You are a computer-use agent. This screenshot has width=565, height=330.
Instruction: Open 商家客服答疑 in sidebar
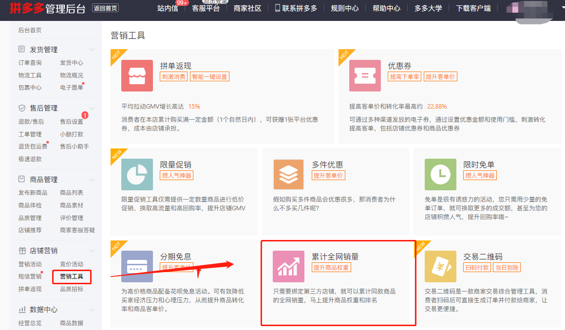[77, 230]
